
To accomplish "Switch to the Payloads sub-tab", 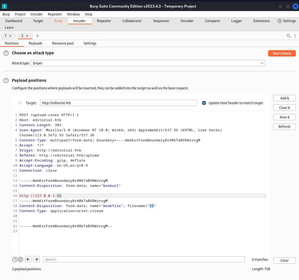I will [x=35, y=43].
